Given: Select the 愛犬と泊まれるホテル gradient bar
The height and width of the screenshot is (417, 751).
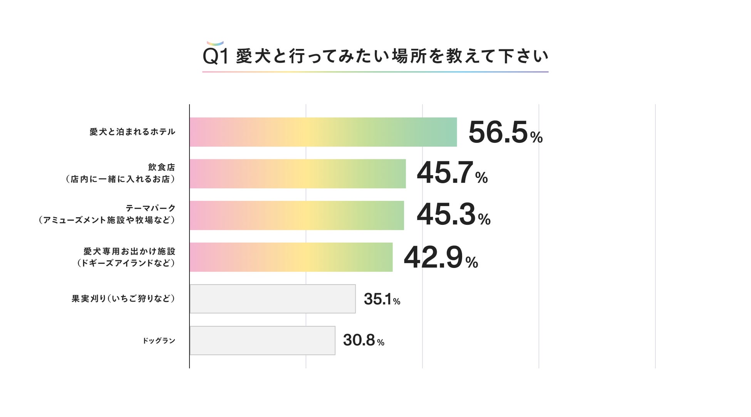Looking at the screenshot, I should [323, 132].
